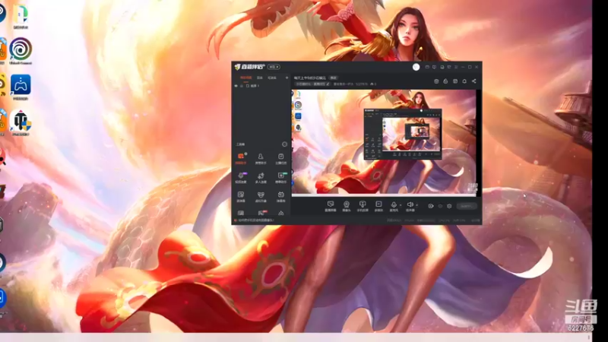Viewport: 608px width, 342px height.
Task: Add a new scene with the plus icon
Action: pos(287,78)
